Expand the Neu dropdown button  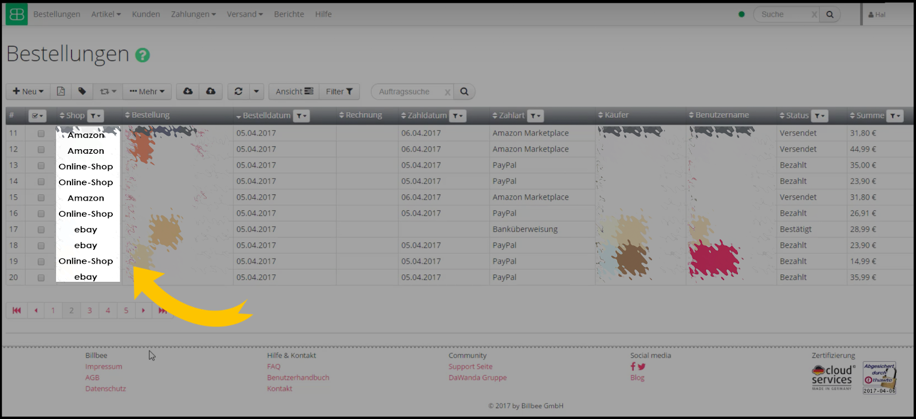pyautogui.click(x=28, y=91)
